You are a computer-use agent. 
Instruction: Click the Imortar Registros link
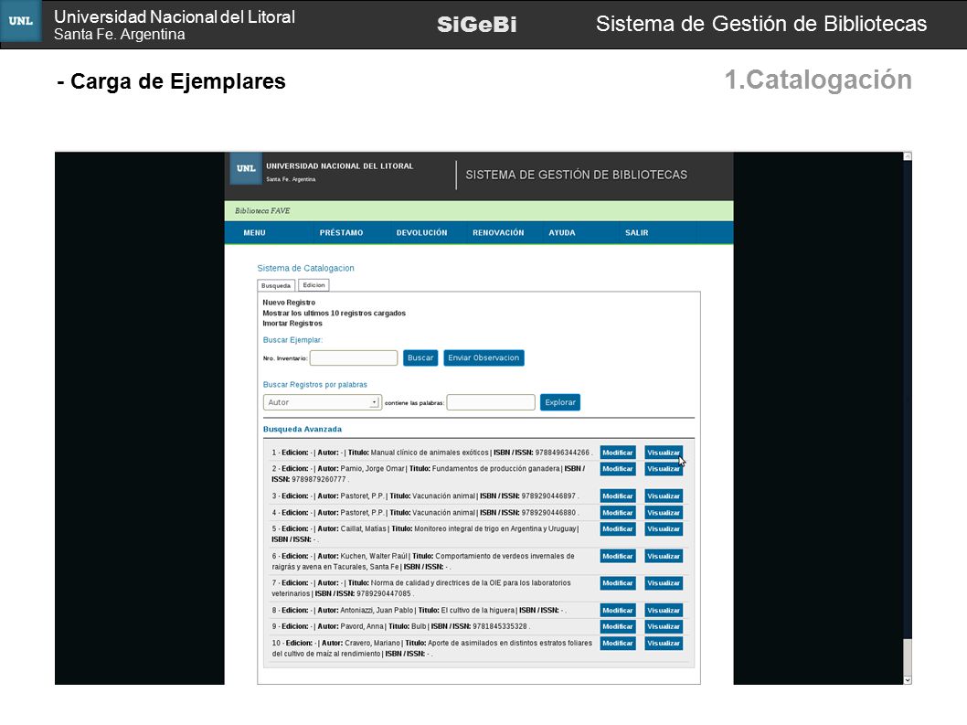[292, 324]
